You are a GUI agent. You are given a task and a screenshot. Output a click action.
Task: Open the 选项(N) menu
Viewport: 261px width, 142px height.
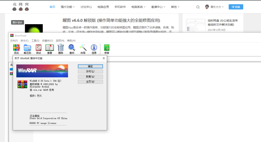coord(60,40)
